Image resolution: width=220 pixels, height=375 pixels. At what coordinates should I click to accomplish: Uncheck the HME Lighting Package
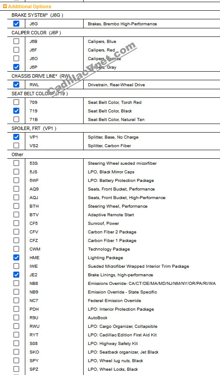coord(16,257)
